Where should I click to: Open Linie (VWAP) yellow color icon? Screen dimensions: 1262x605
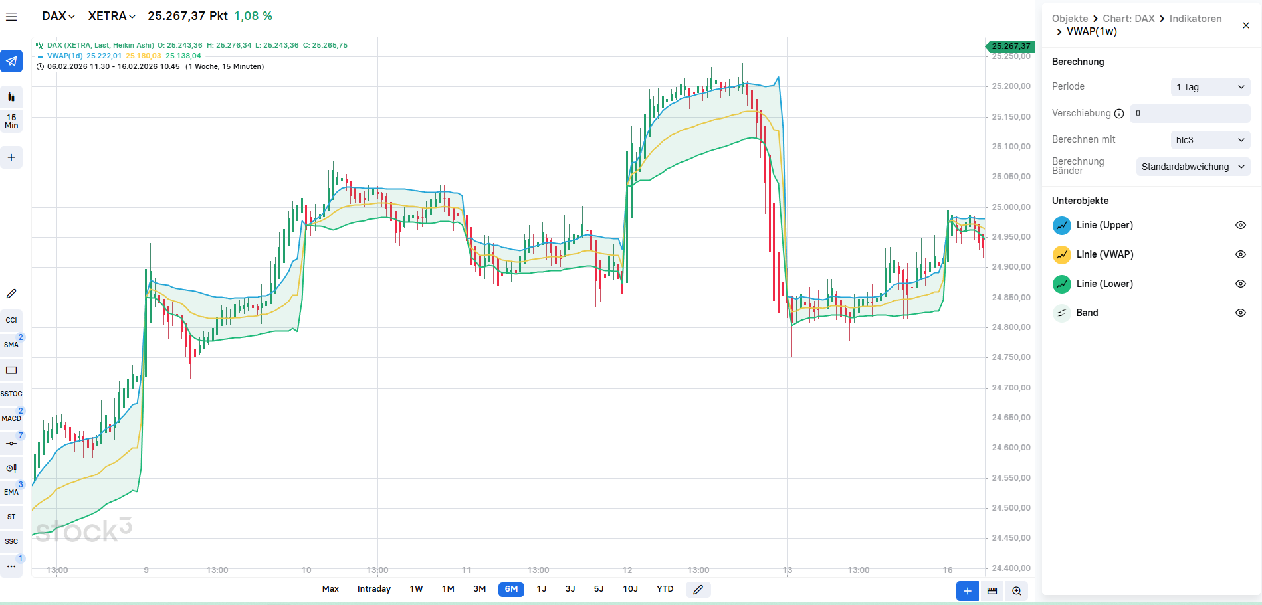coord(1062,254)
